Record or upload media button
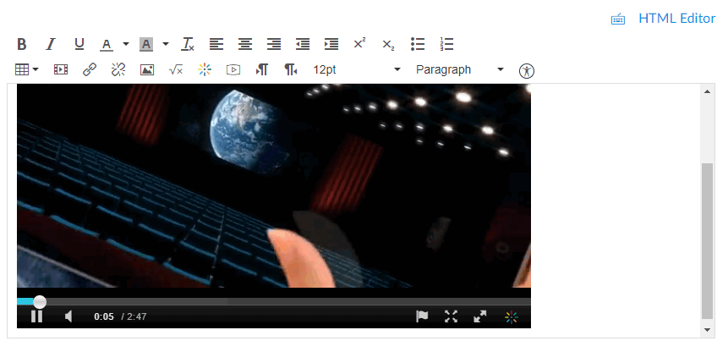This screenshot has height=341, width=728. coord(233,69)
